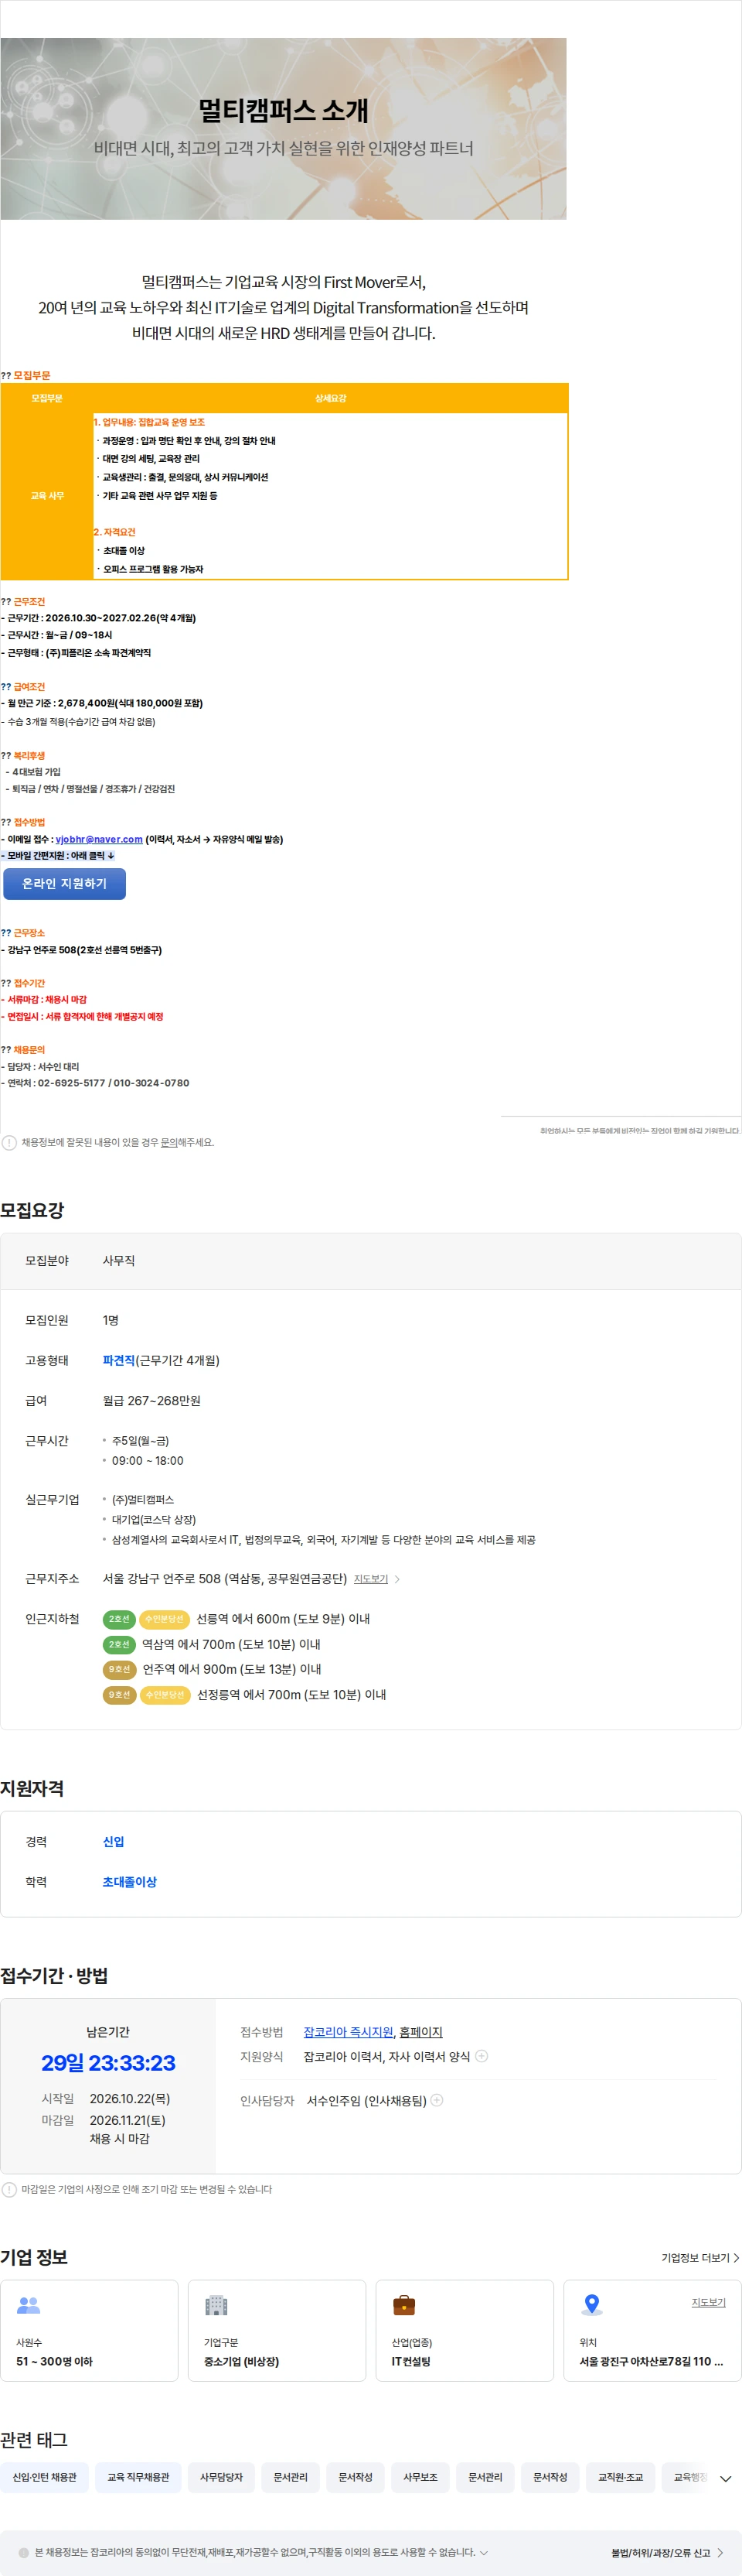Select the 수인분당선 badge for 선릉역
Screen dimensions: 742x2576
pyautogui.click(x=165, y=1619)
